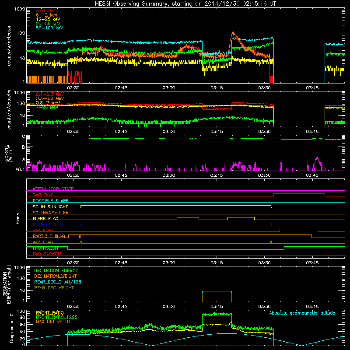Click the SAA_FLAG label
This screenshot has height=350, width=350.
pos(43,230)
